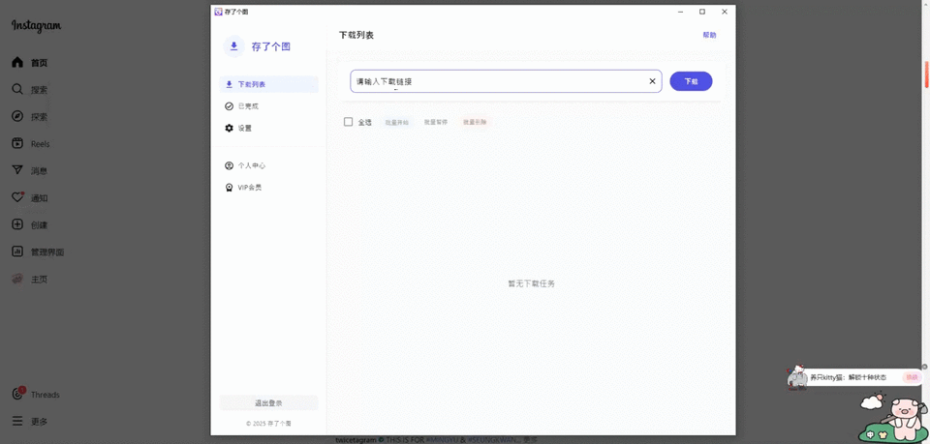Click 批量开始 batch start button

pos(397,123)
